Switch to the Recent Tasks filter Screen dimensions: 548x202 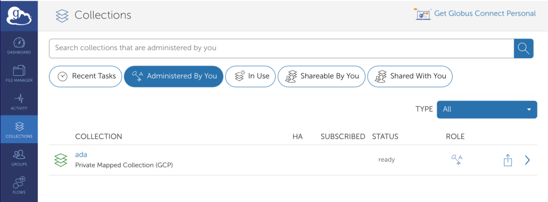pyautogui.click(x=86, y=76)
